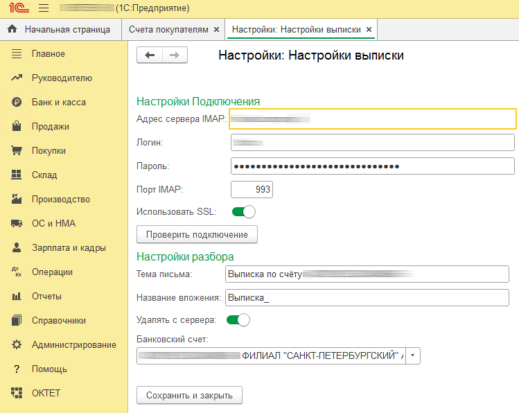Click the Home icon on Начальная страница tab

click(x=12, y=30)
